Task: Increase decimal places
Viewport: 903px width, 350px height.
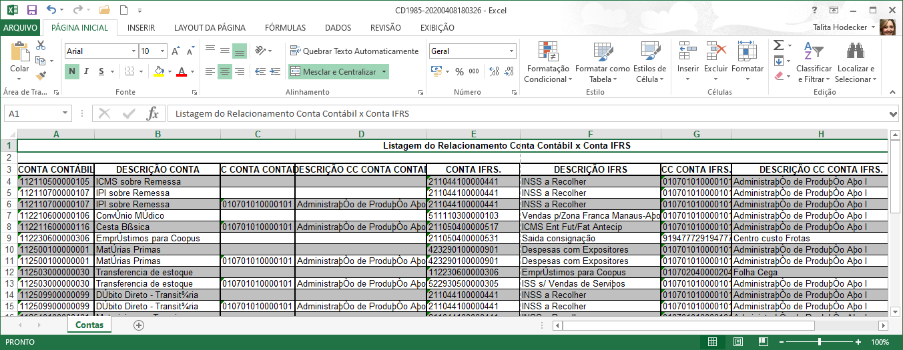Action: [x=494, y=71]
